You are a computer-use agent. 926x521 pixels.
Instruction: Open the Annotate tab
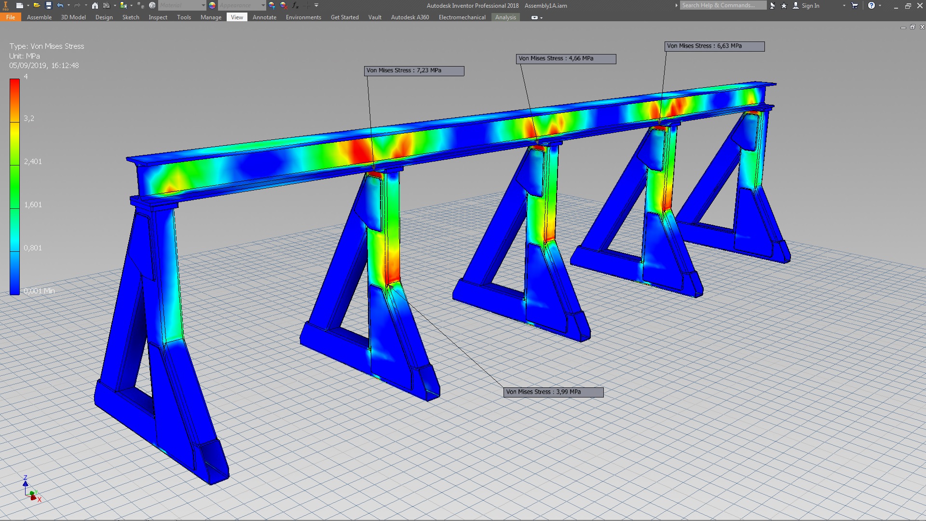[x=264, y=17]
